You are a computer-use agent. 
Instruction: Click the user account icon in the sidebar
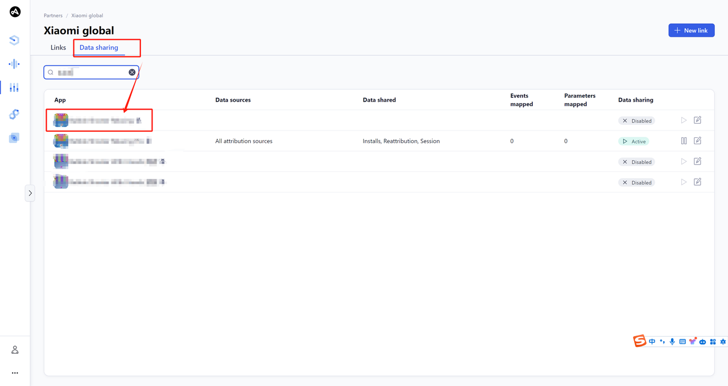tap(15, 350)
